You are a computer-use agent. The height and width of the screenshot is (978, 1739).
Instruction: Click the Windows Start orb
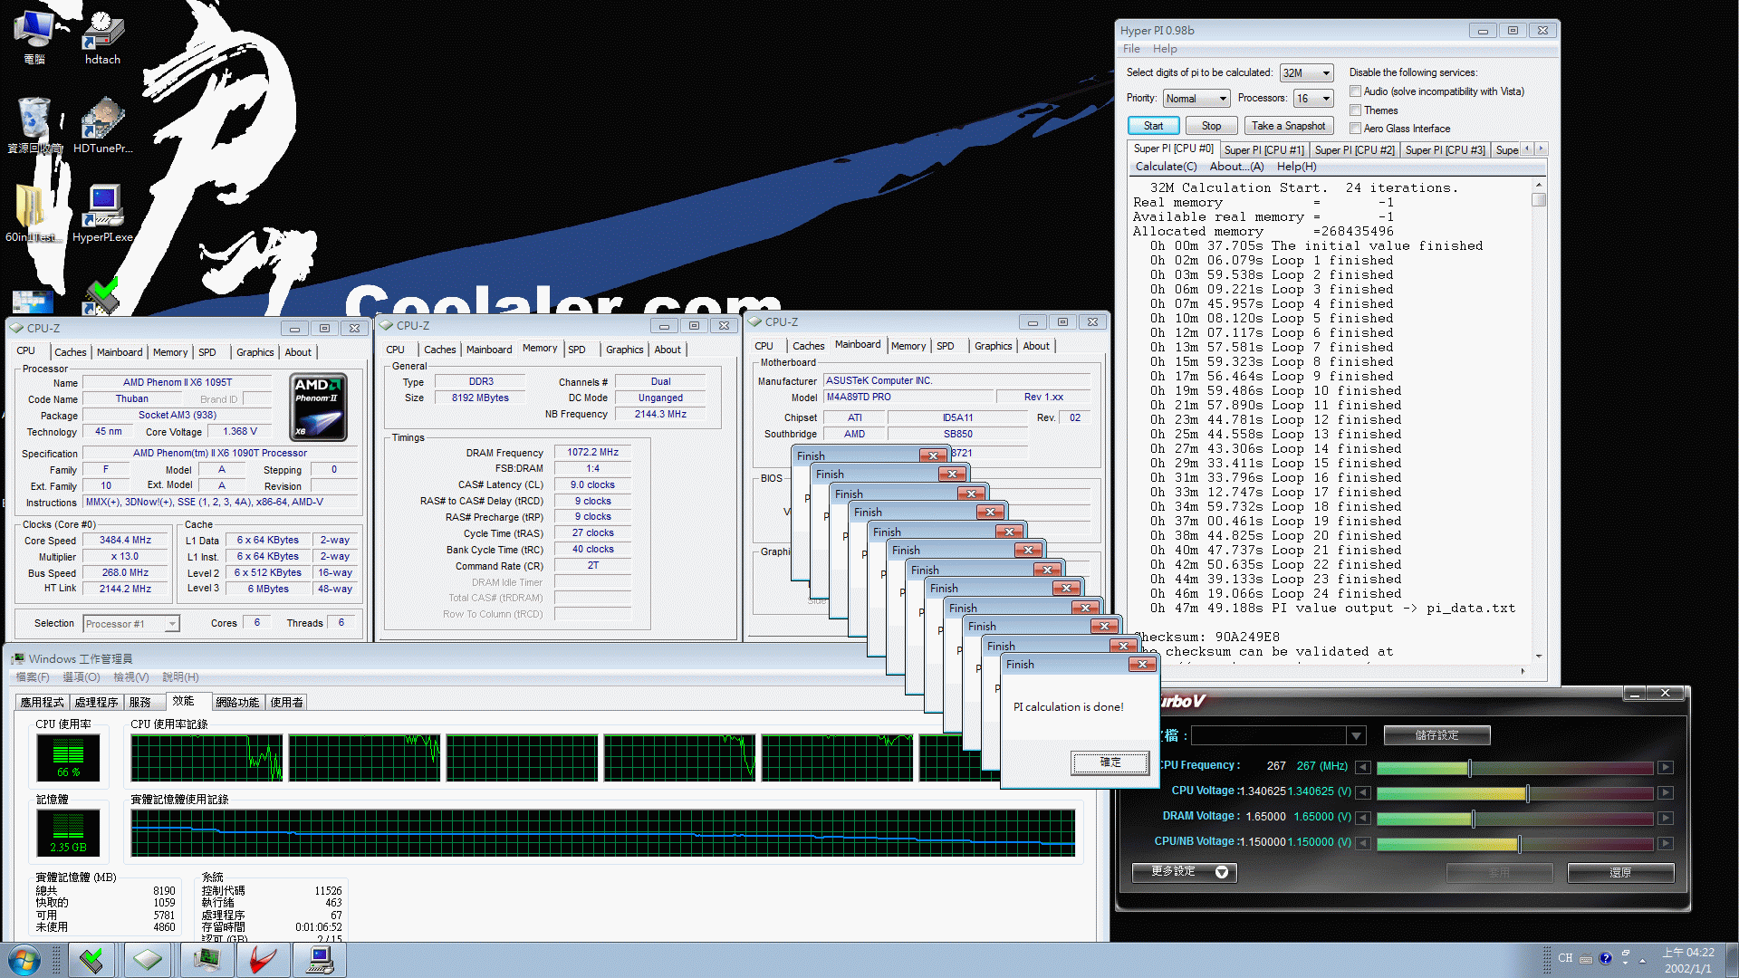(x=24, y=960)
